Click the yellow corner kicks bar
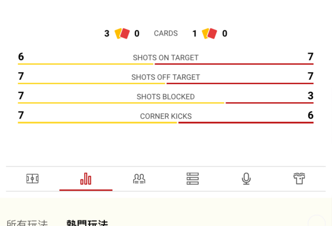 click(x=97, y=123)
